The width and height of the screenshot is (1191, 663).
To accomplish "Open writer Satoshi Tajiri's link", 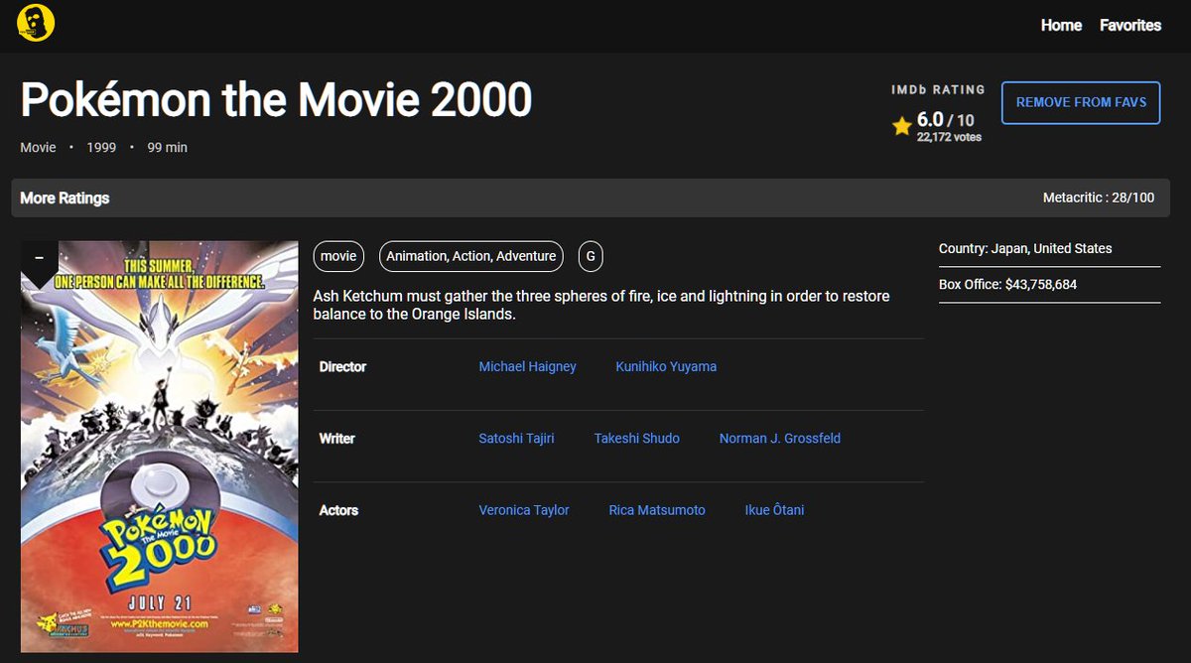I will 516,438.
